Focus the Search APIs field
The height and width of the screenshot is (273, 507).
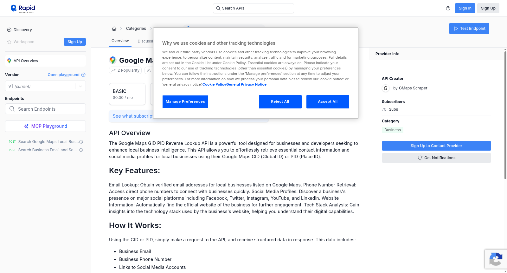coord(253,8)
